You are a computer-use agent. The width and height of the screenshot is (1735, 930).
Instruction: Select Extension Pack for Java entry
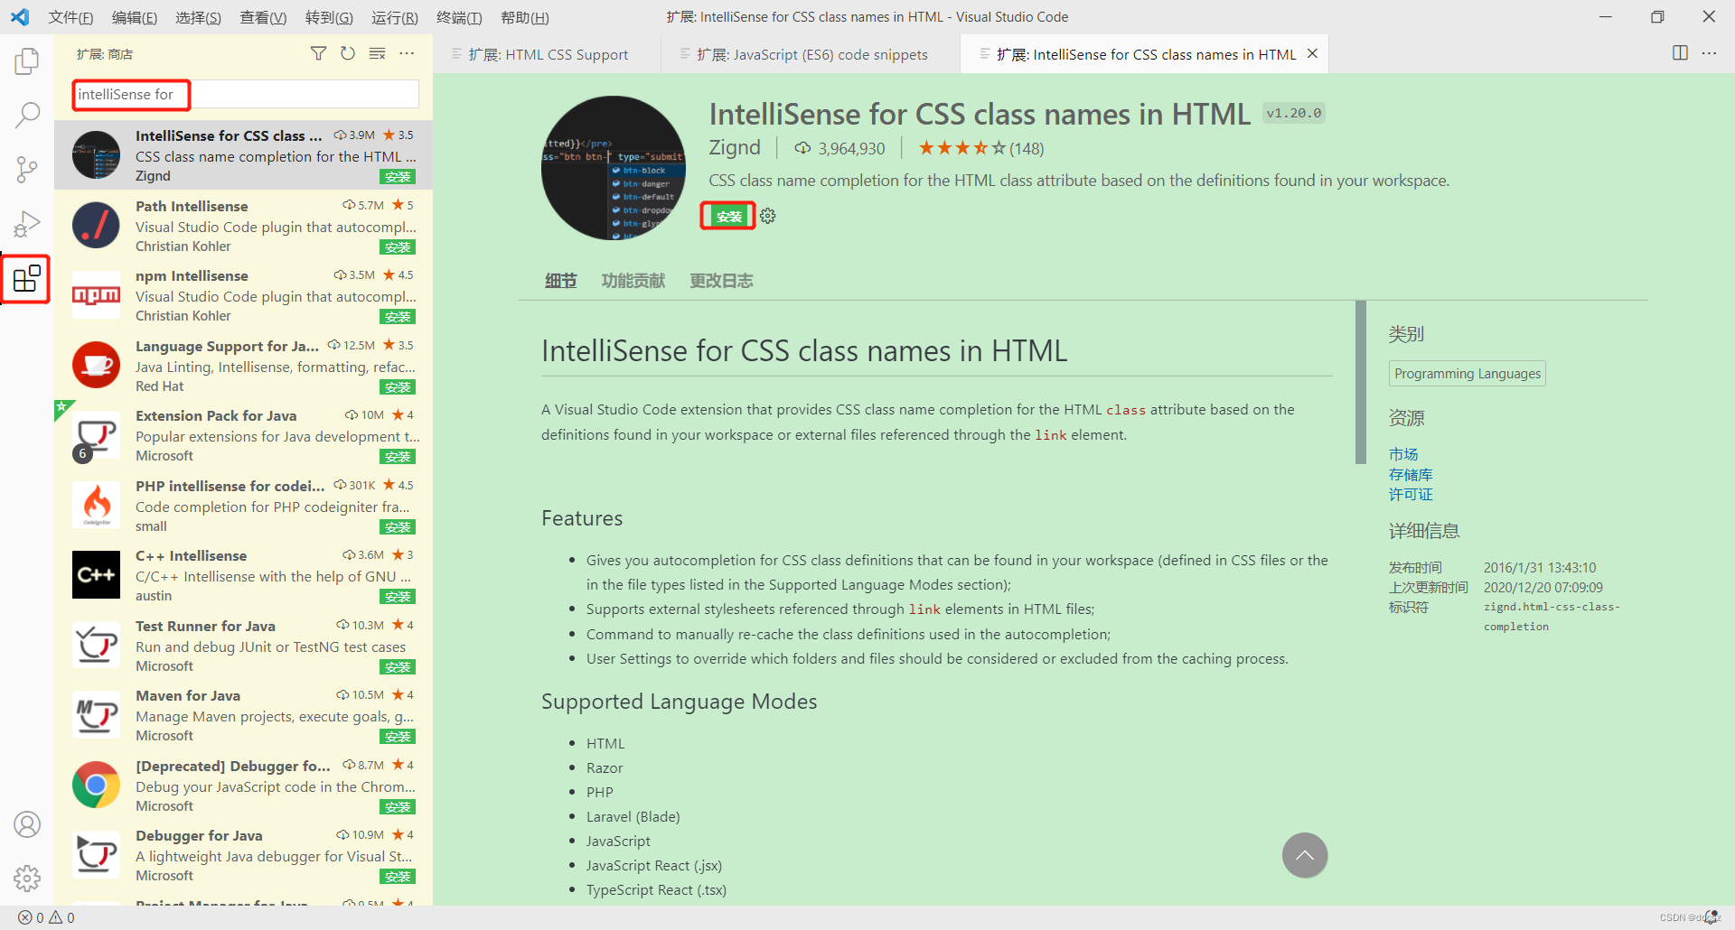(x=243, y=435)
